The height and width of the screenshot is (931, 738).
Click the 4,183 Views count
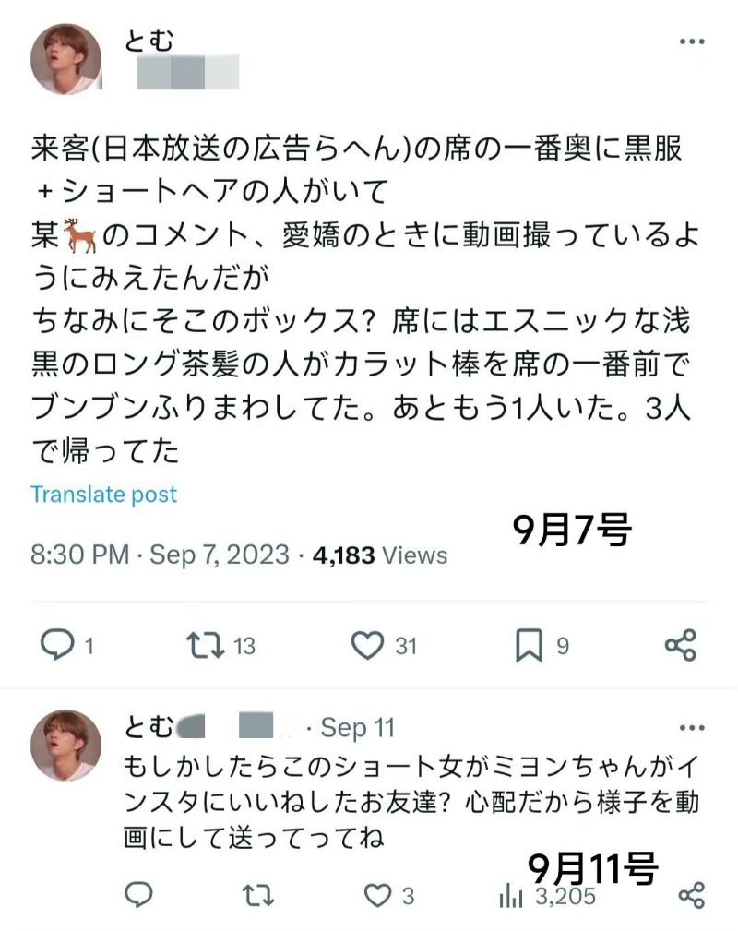380,555
